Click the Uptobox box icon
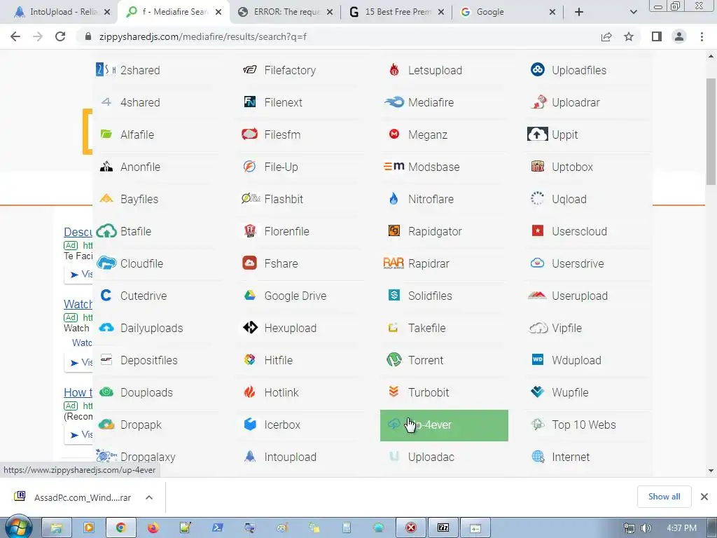 coord(538,167)
